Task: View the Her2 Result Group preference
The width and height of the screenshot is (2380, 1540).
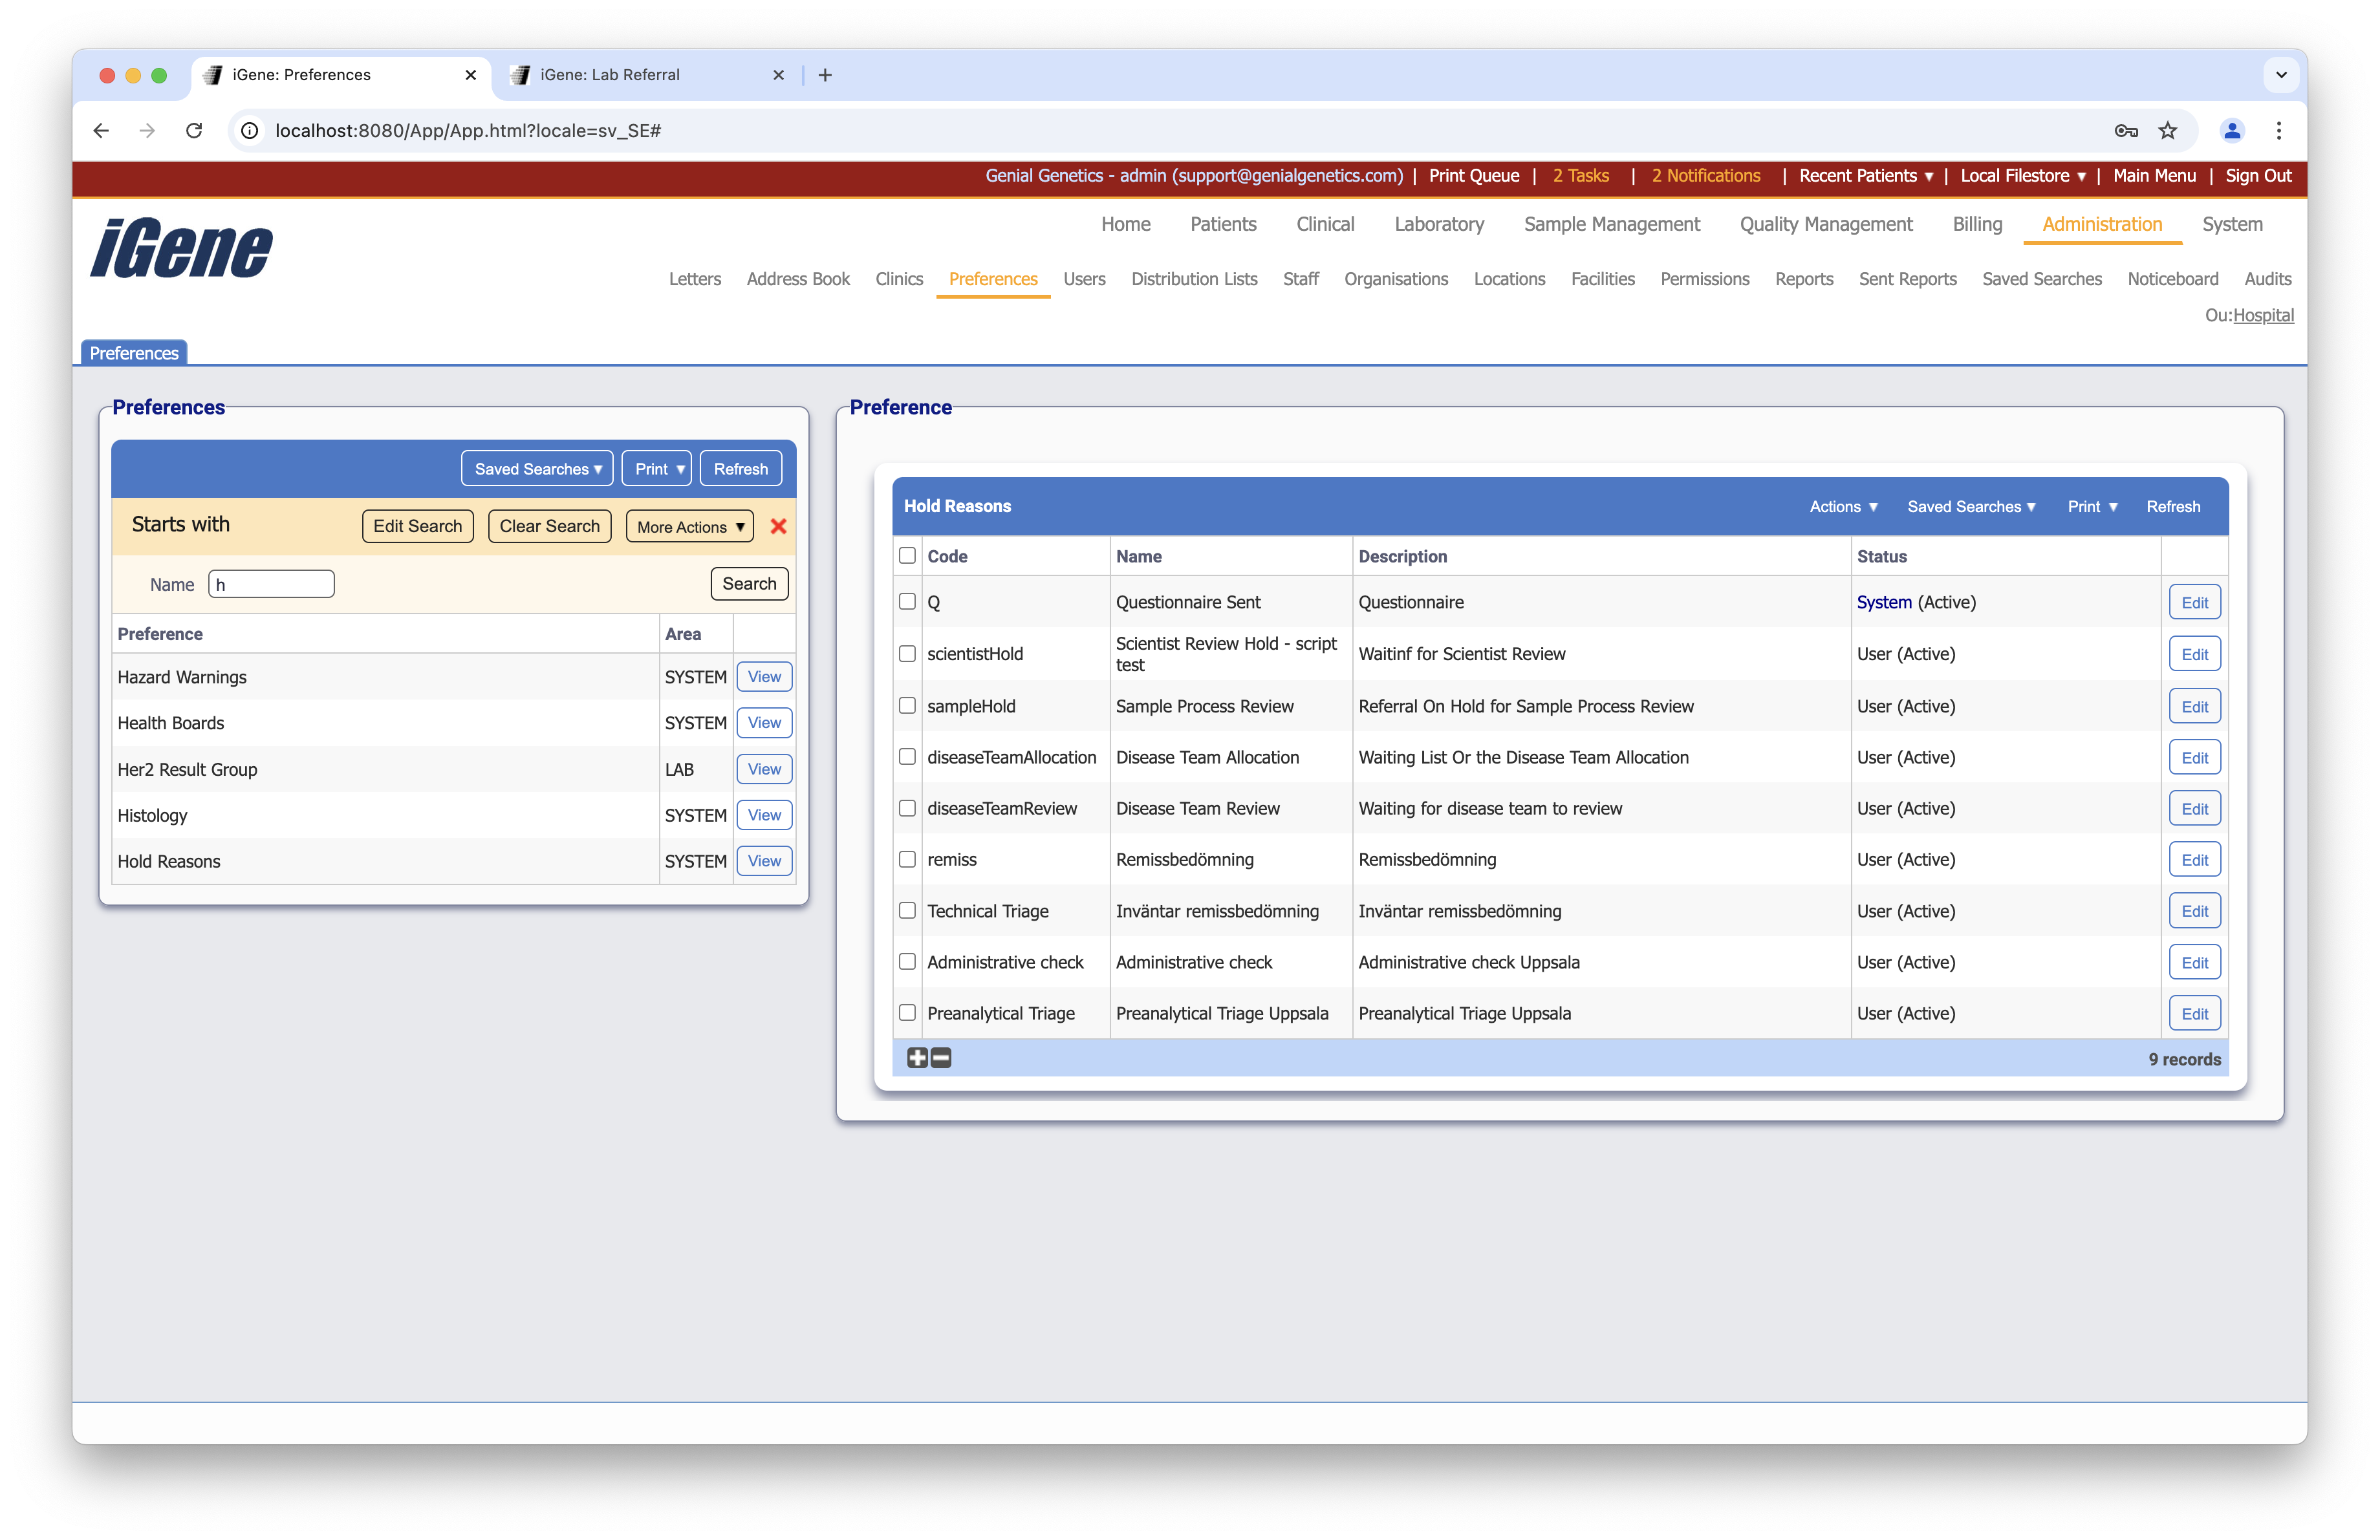Action: (x=764, y=769)
